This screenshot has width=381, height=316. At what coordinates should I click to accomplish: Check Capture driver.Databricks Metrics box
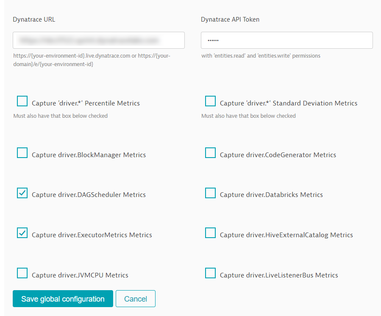tap(210, 193)
